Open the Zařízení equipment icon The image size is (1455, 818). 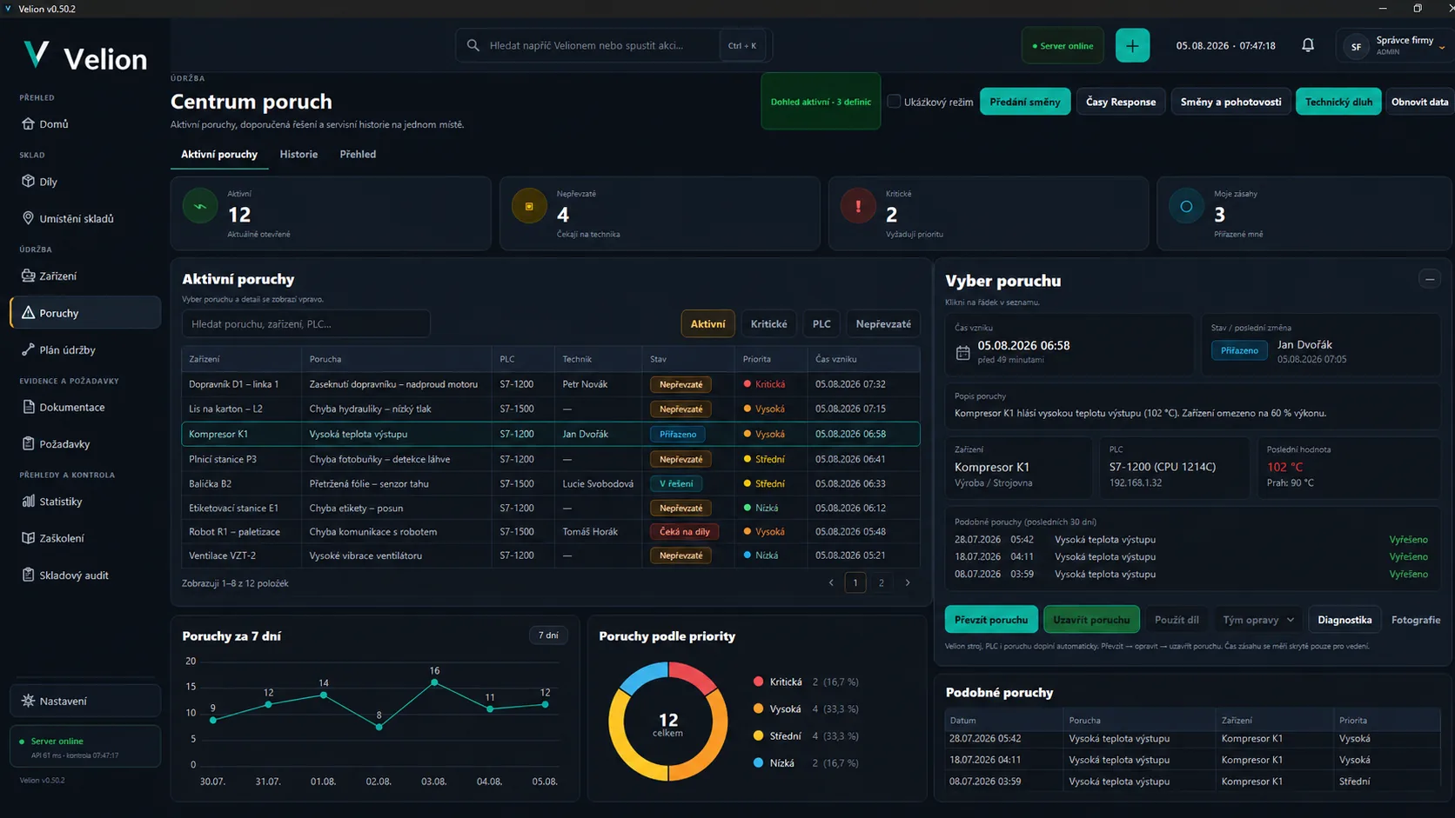[x=28, y=276]
